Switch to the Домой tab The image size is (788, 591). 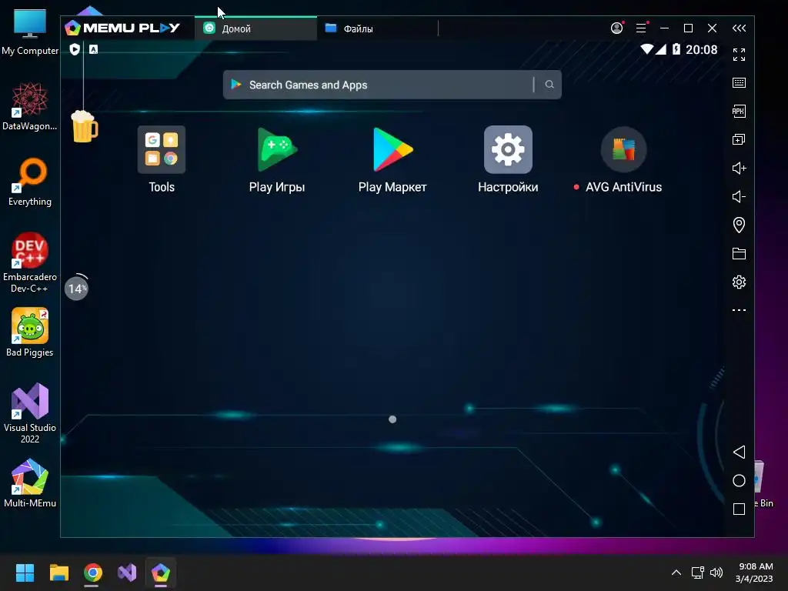coord(255,28)
